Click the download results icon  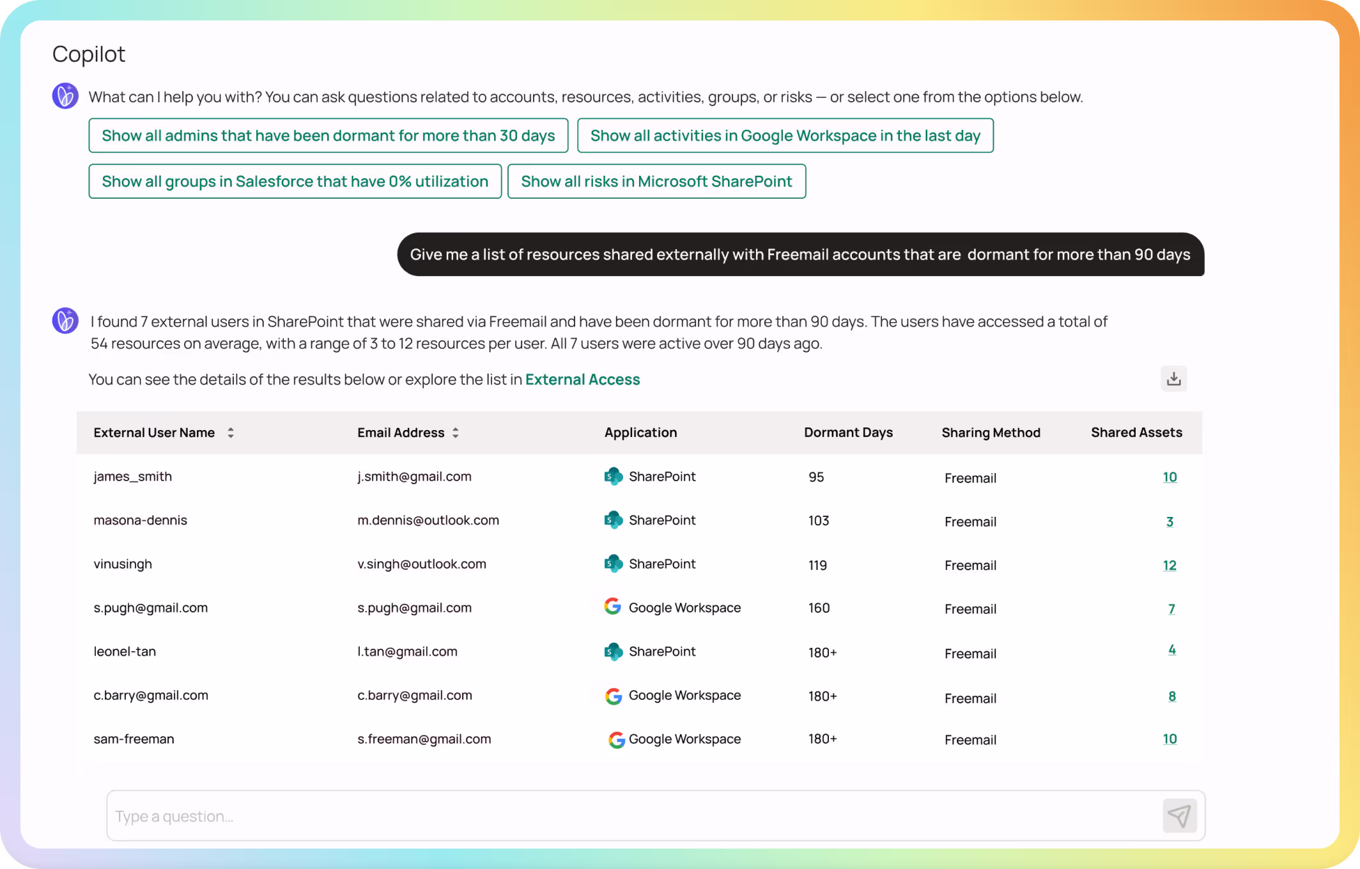(x=1173, y=379)
